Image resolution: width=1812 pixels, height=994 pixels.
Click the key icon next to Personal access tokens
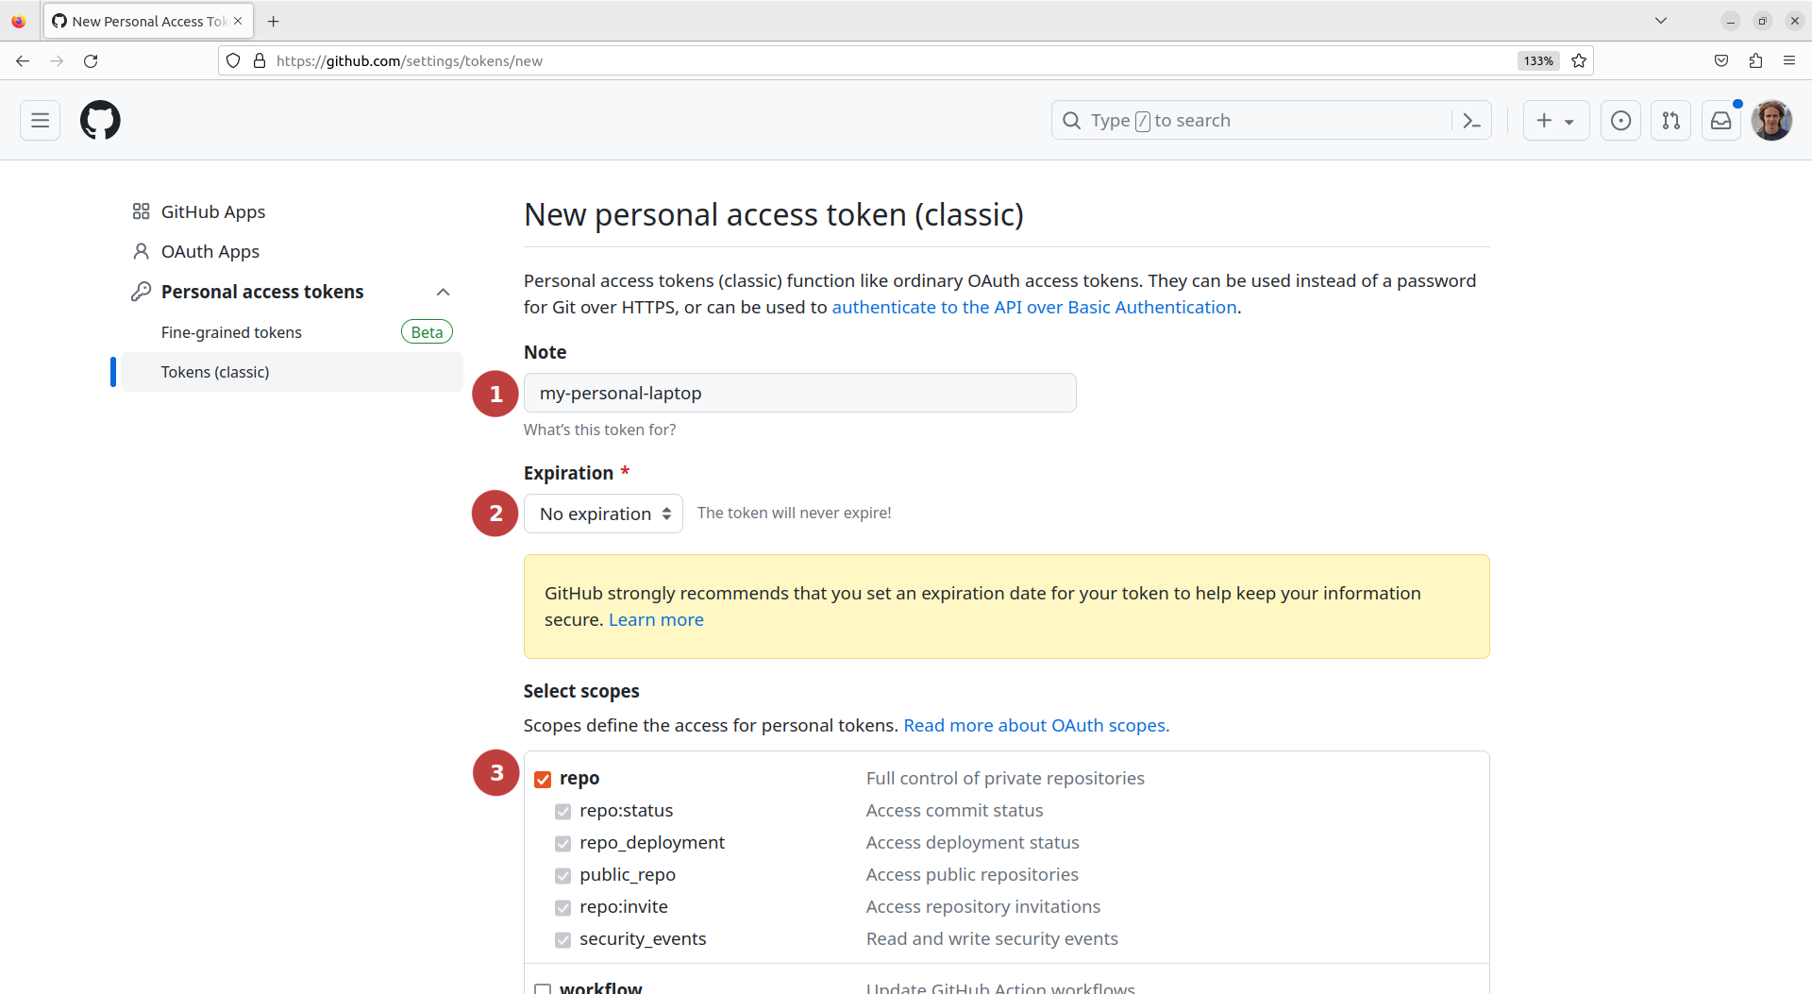pos(141,292)
